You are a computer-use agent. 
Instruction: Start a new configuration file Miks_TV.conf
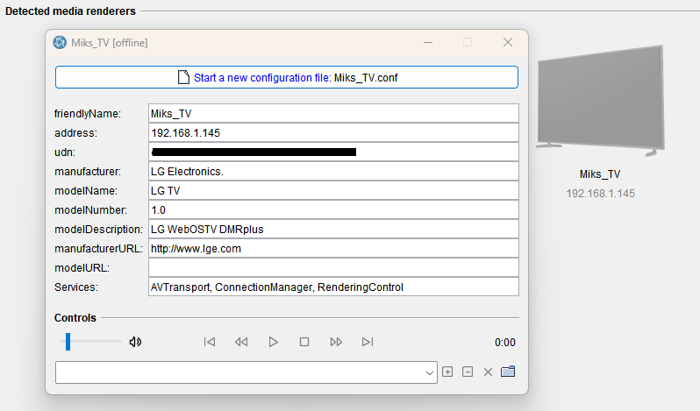(x=287, y=78)
